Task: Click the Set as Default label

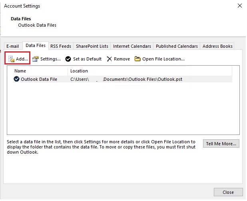Action: click(87, 59)
